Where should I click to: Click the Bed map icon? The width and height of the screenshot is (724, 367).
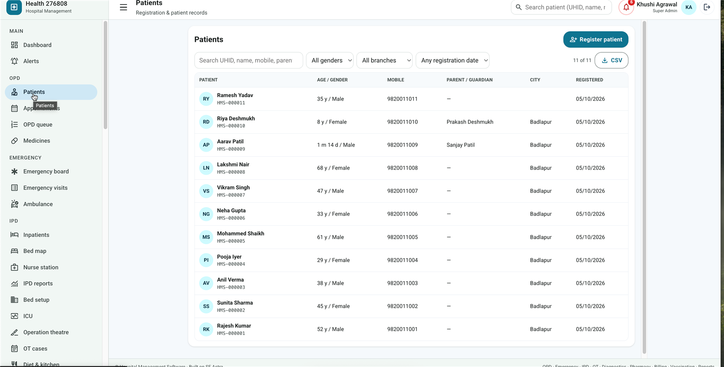pos(14,251)
